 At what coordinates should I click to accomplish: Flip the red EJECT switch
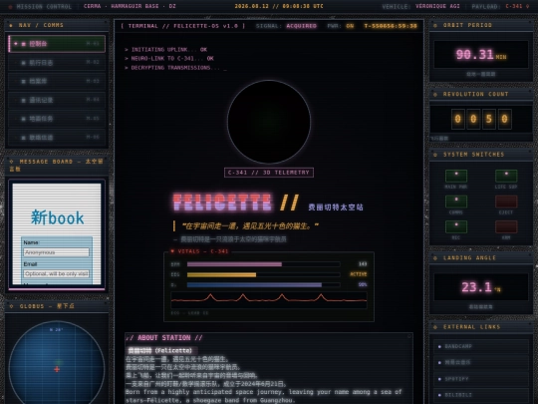[506, 202]
